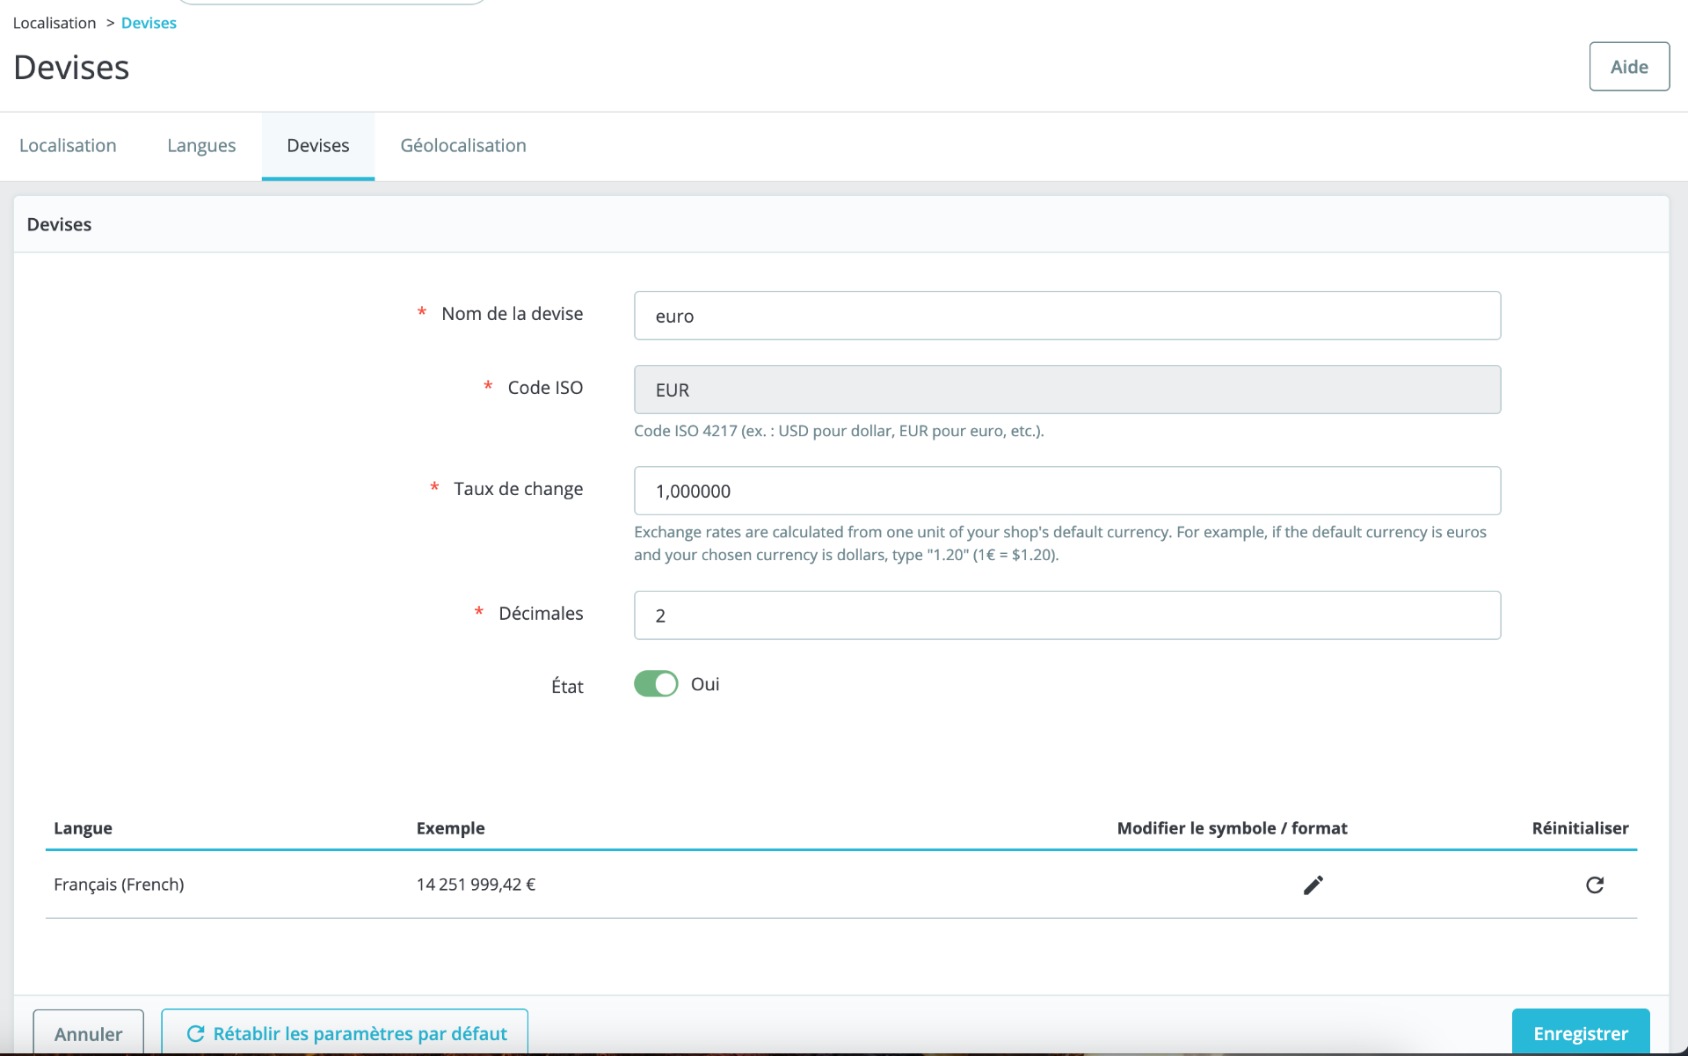Image resolution: width=1688 pixels, height=1056 pixels.
Task: Click the Aide help button
Action: [1629, 67]
